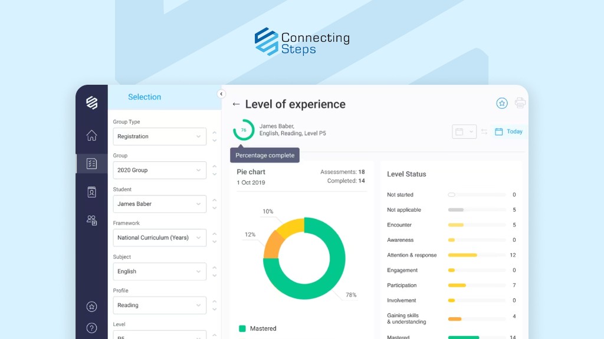The height and width of the screenshot is (339, 604).
Task: Step Group Type to next option
Action: tap(215, 141)
